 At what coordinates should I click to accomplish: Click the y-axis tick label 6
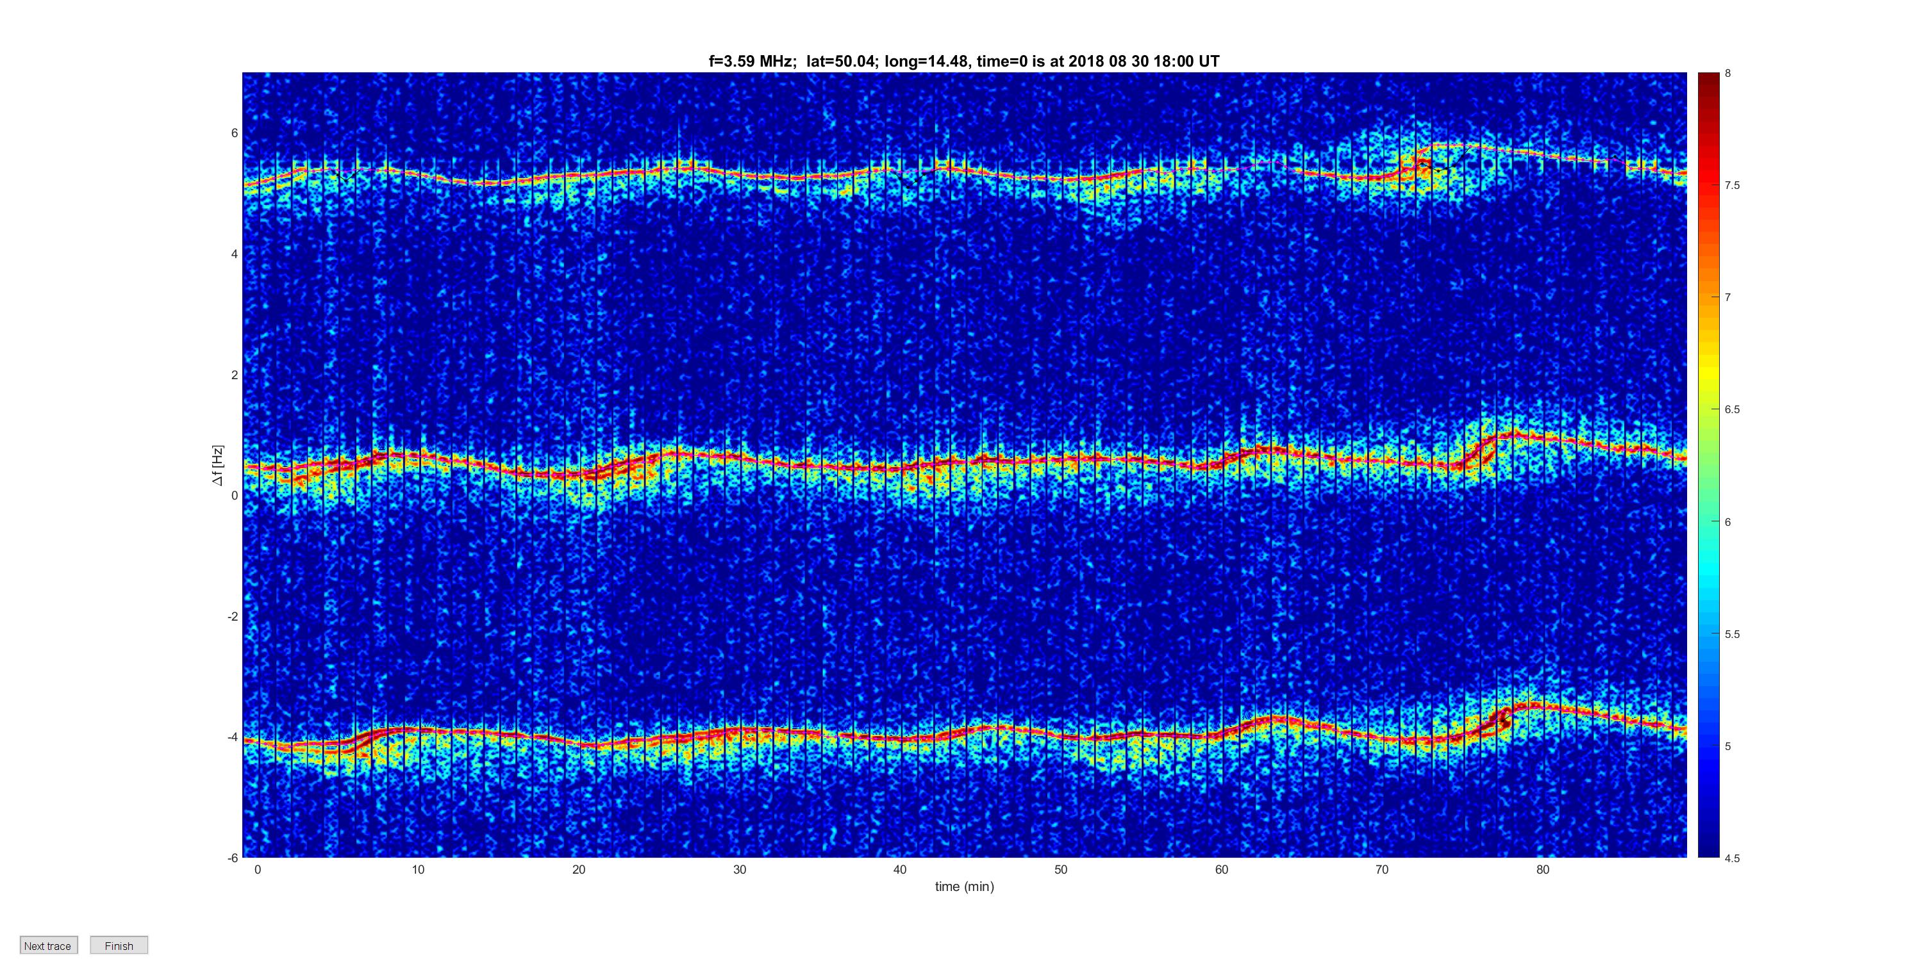(235, 133)
